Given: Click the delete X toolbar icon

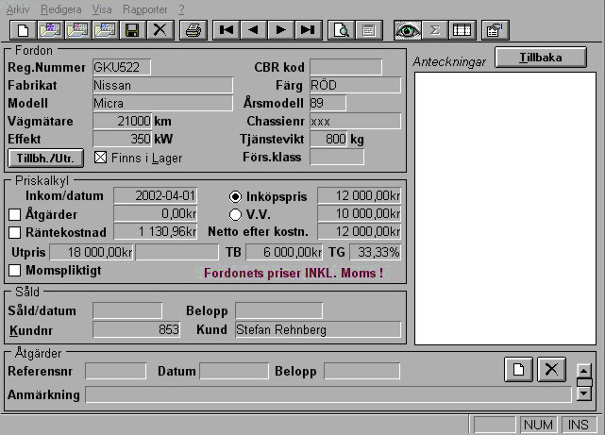Looking at the screenshot, I should tap(160, 29).
